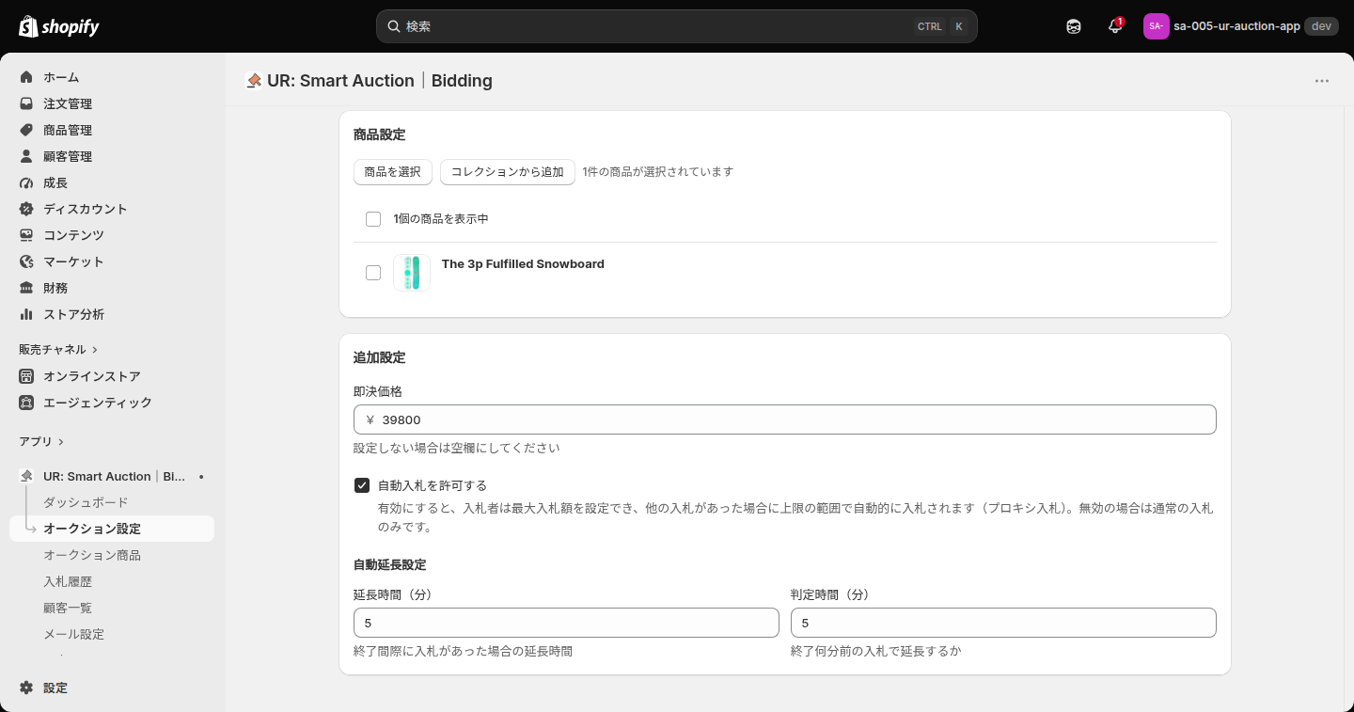The image size is (1354, 712).
Task: Open 顧客一覧 menu item
Action: 68,608
